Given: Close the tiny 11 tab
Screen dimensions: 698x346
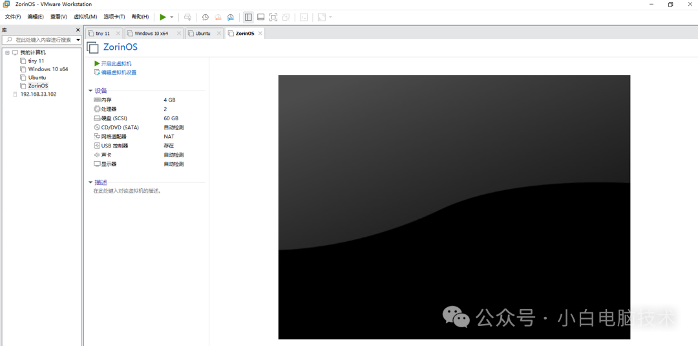Looking at the screenshot, I should coord(118,34).
